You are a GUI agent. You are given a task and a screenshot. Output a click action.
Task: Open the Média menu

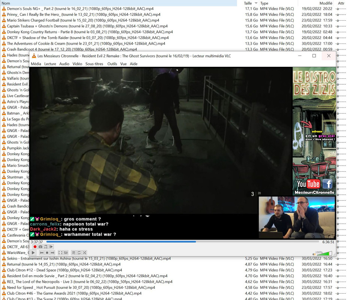pyautogui.click(x=36, y=64)
